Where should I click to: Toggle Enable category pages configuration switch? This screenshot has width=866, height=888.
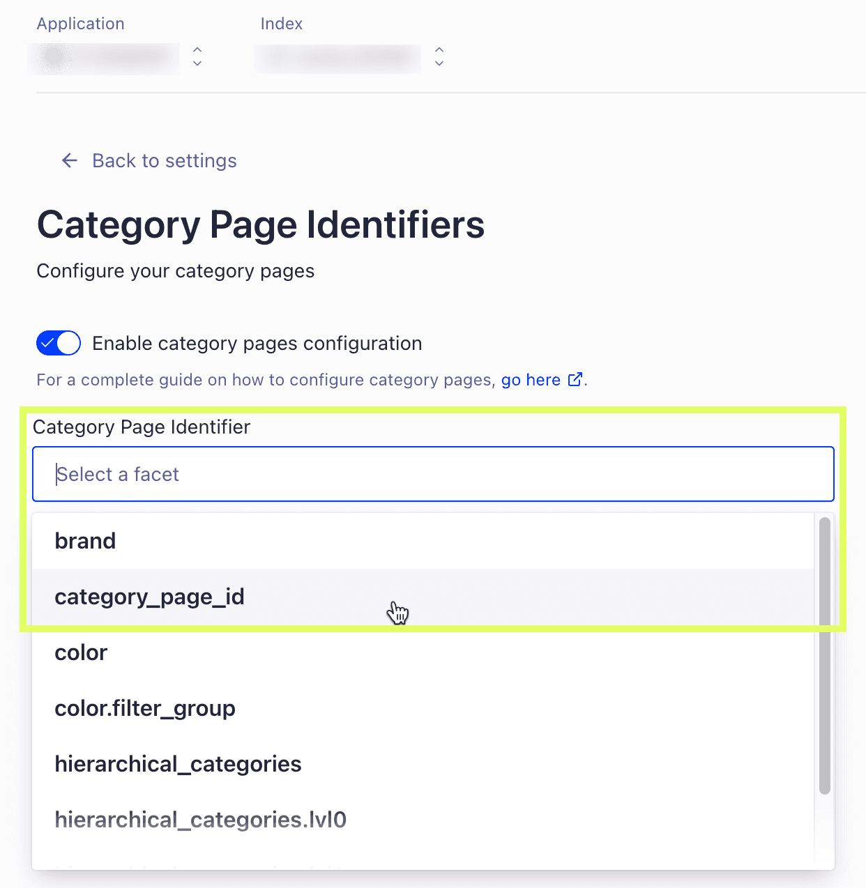pyautogui.click(x=59, y=343)
